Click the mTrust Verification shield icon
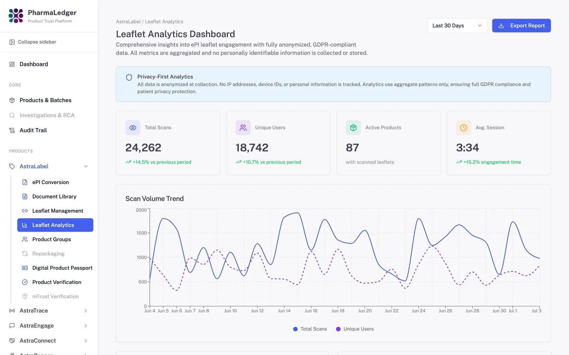Screen dimensions: 569x355 click(x=25, y=296)
